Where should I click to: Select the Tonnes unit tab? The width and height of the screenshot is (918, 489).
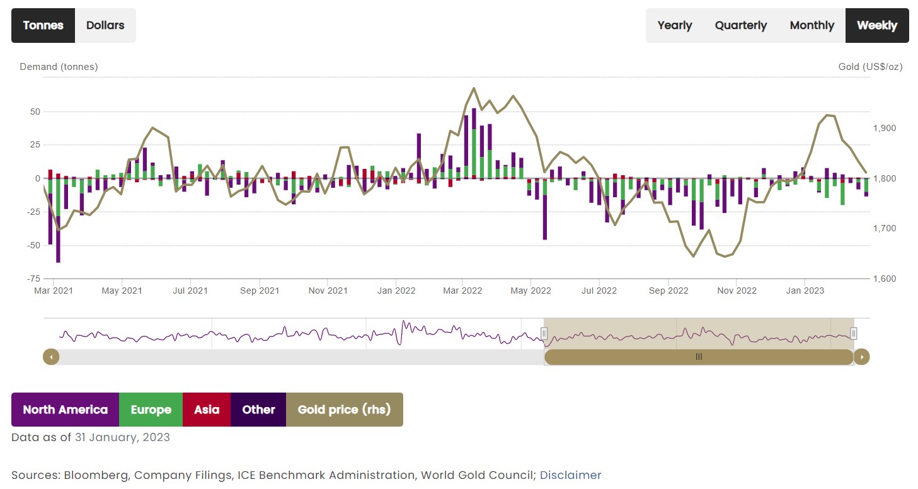43,25
